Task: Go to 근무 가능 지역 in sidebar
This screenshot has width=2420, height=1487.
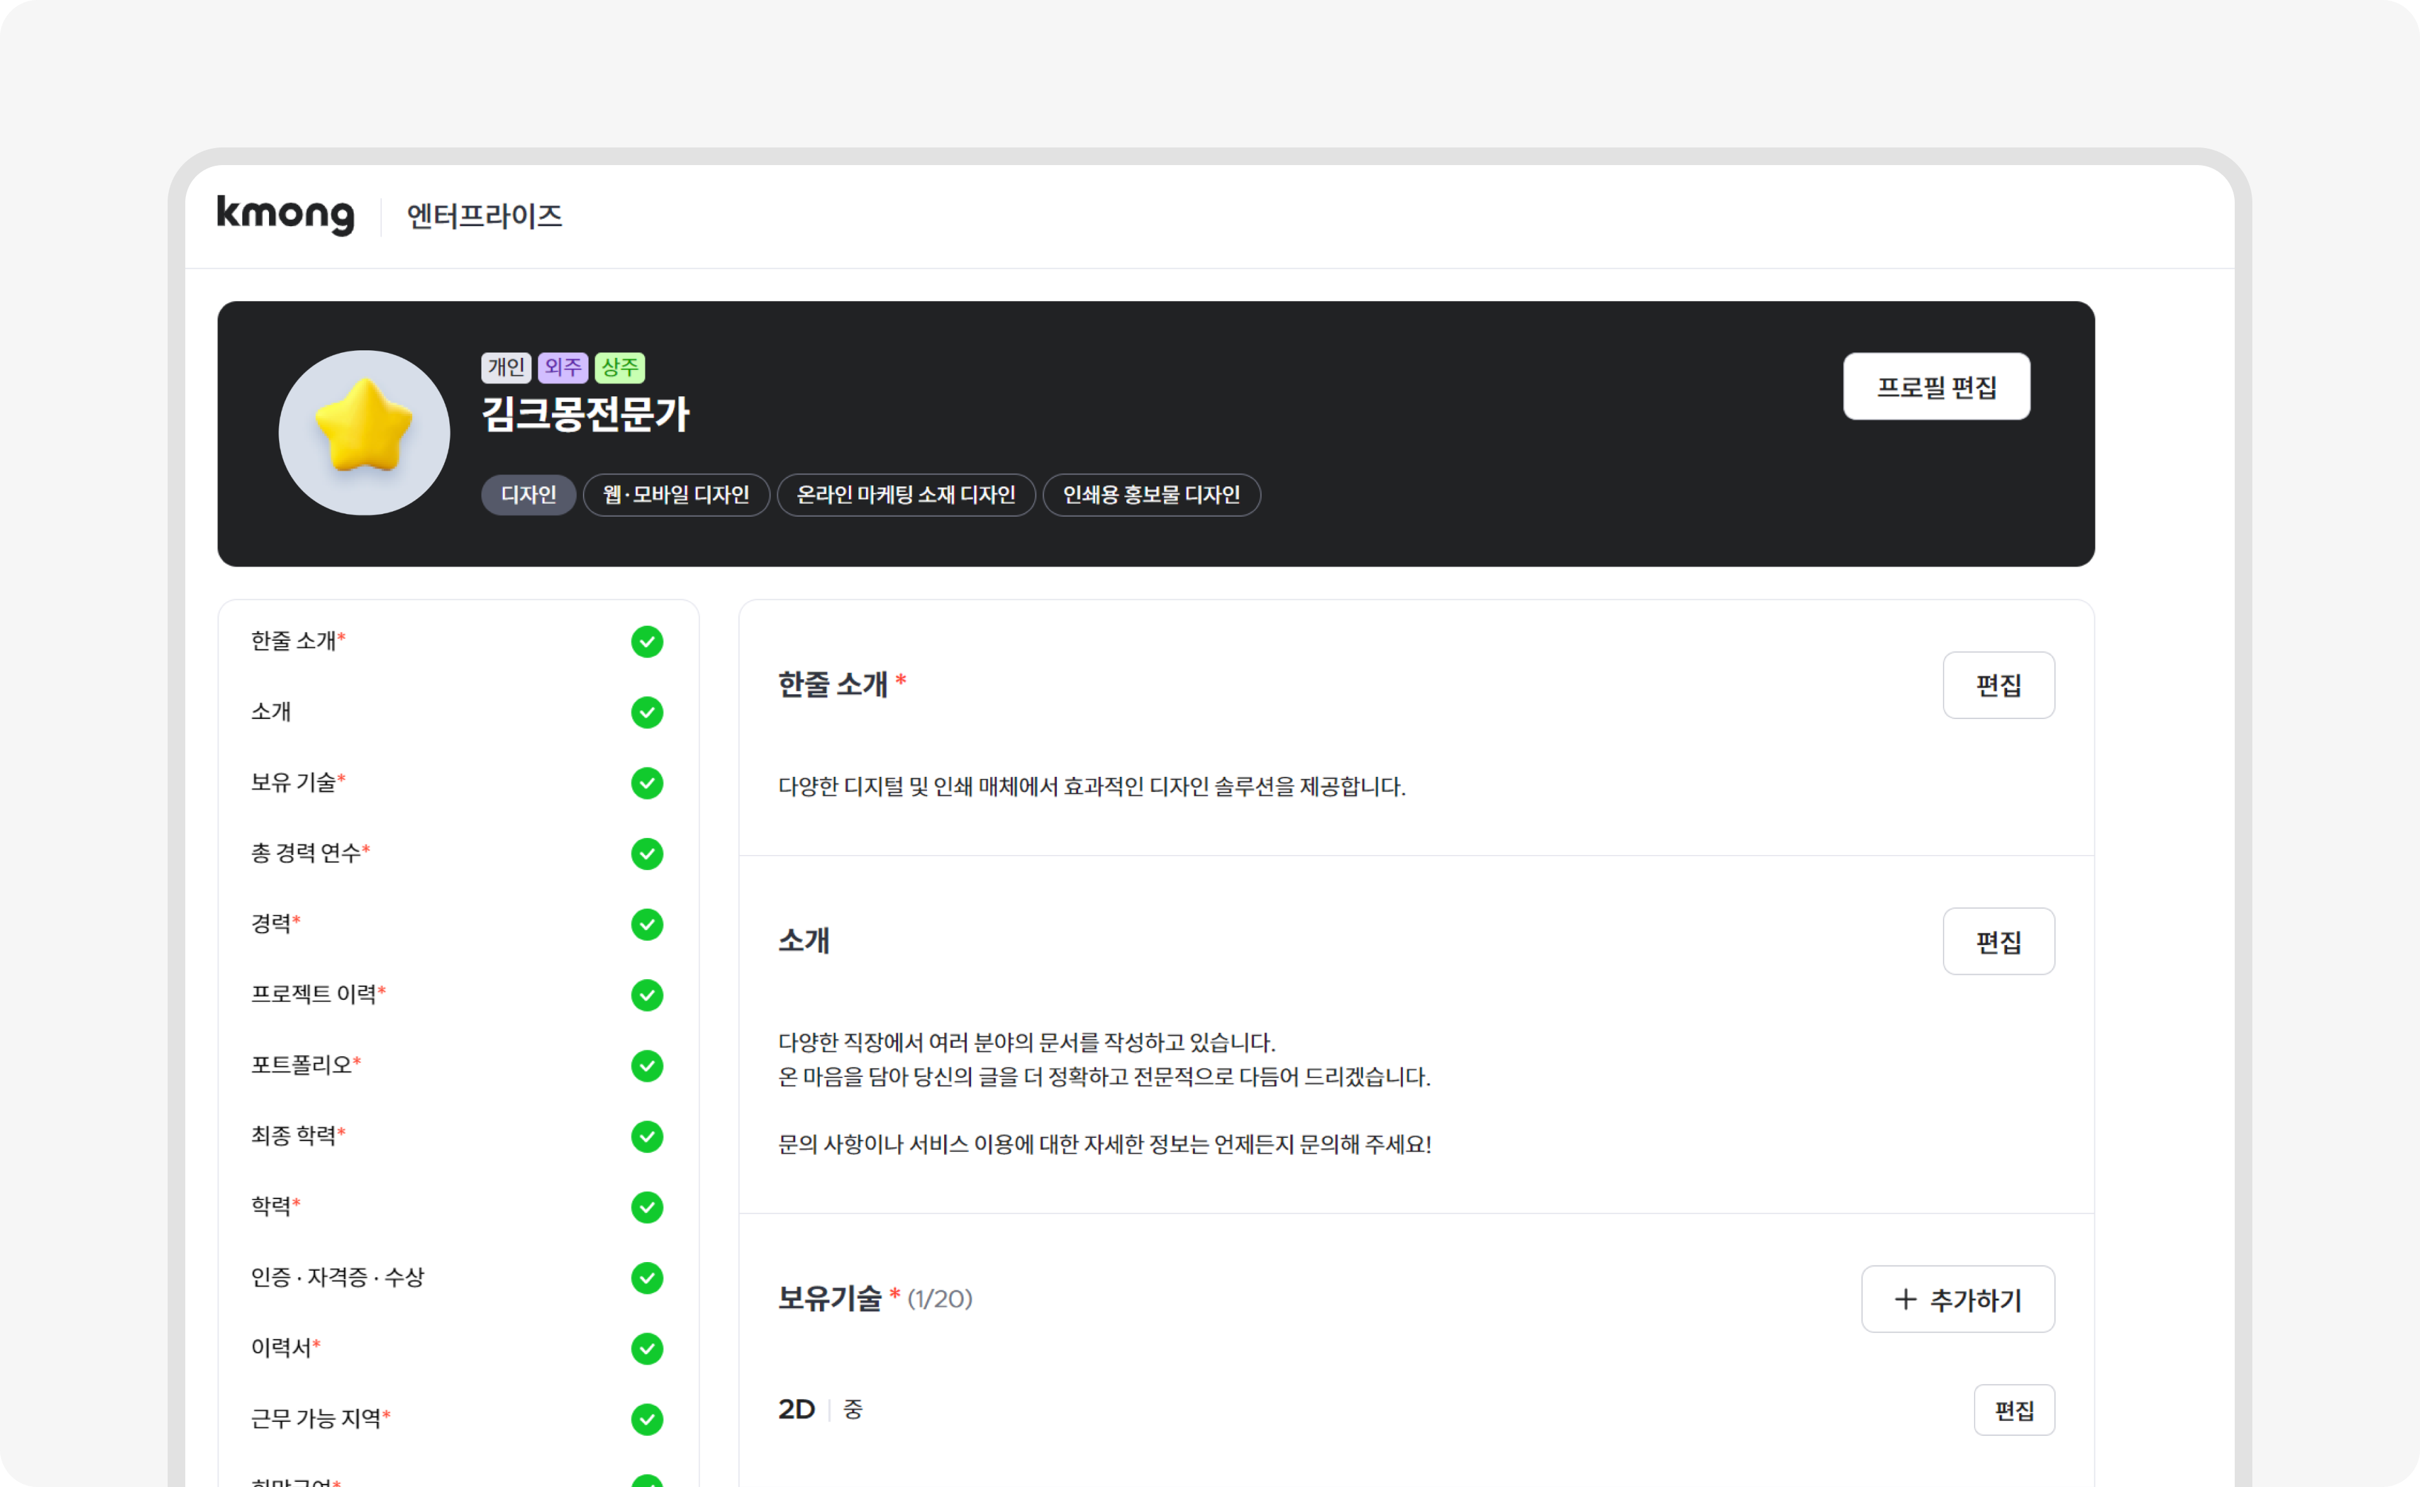Action: point(321,1420)
